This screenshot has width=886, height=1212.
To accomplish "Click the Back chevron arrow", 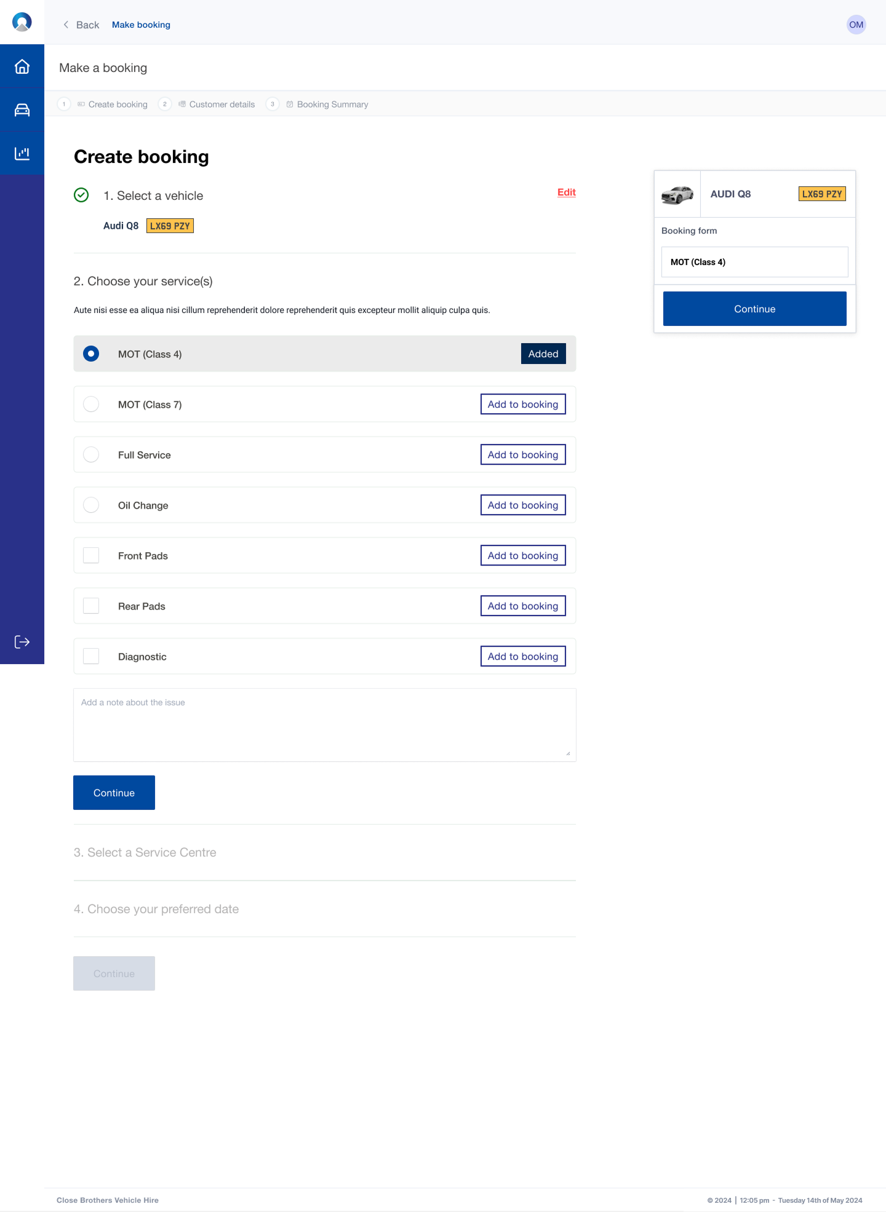I will click(66, 25).
